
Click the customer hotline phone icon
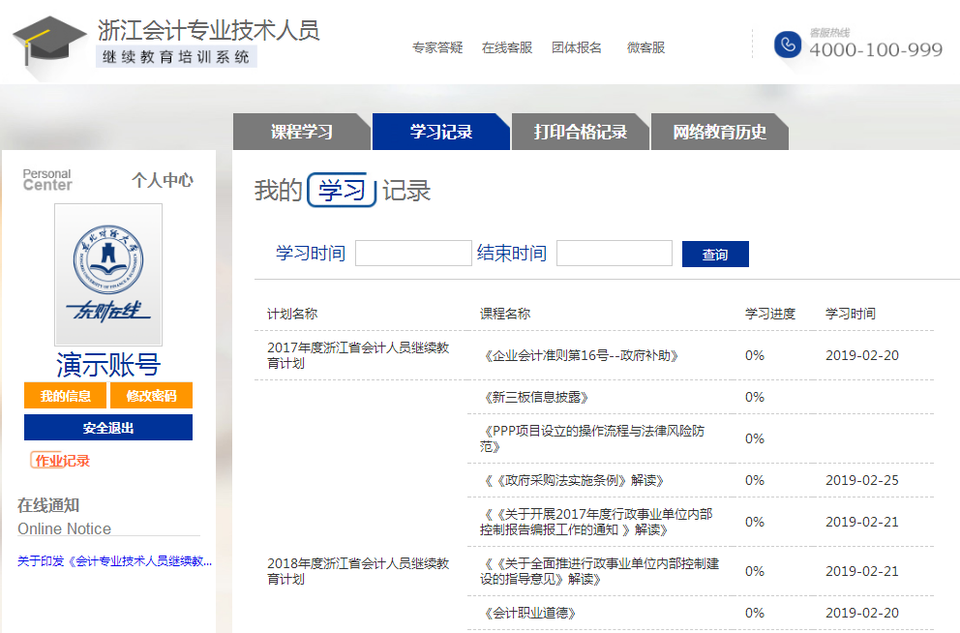pyautogui.click(x=788, y=45)
